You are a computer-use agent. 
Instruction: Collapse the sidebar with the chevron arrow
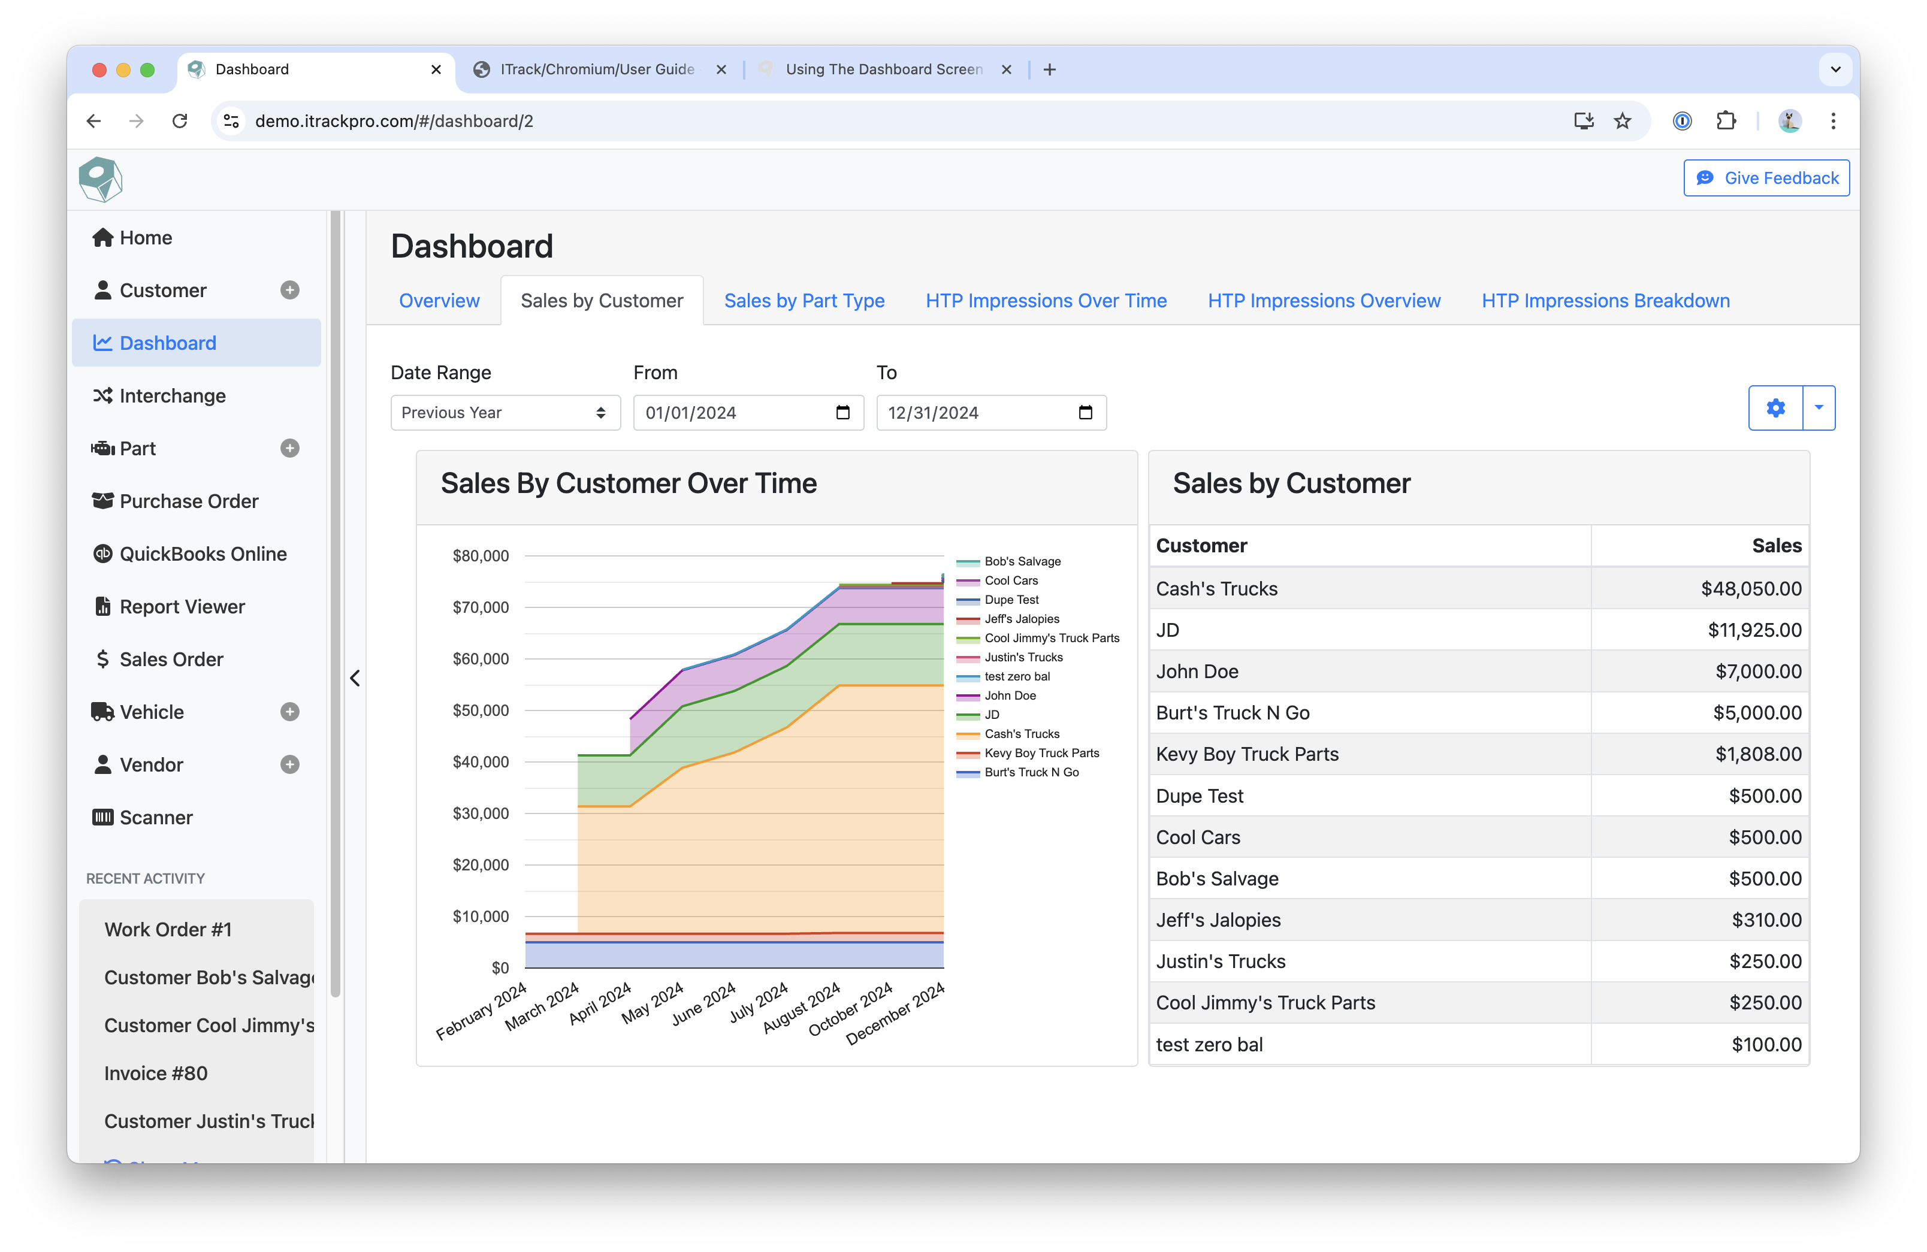click(355, 678)
